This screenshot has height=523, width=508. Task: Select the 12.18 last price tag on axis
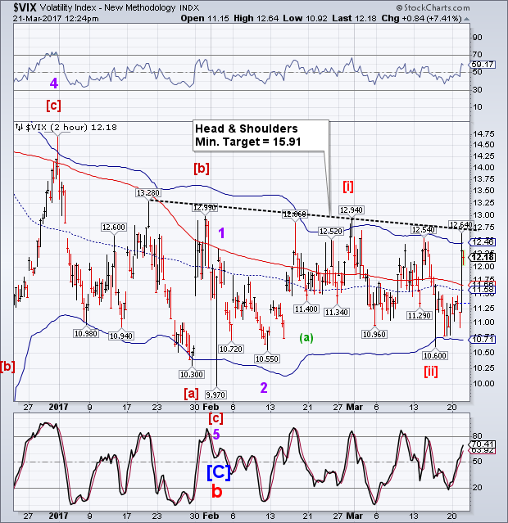[481, 257]
